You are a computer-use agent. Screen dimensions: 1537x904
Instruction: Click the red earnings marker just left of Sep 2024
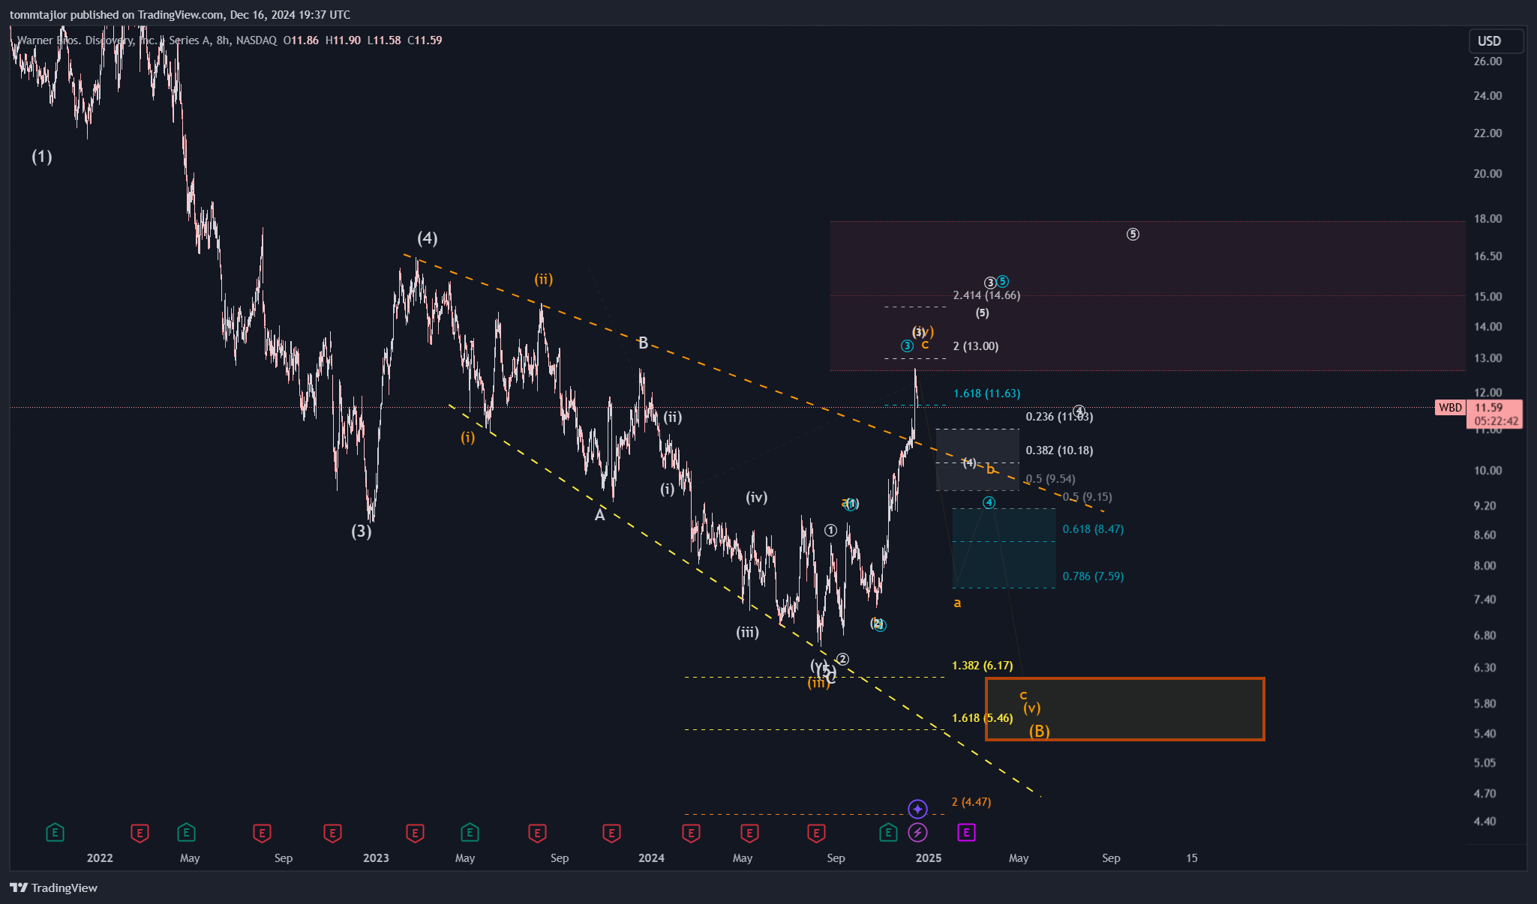(816, 832)
